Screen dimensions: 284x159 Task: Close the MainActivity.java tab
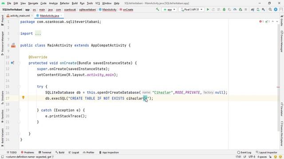click(61, 16)
